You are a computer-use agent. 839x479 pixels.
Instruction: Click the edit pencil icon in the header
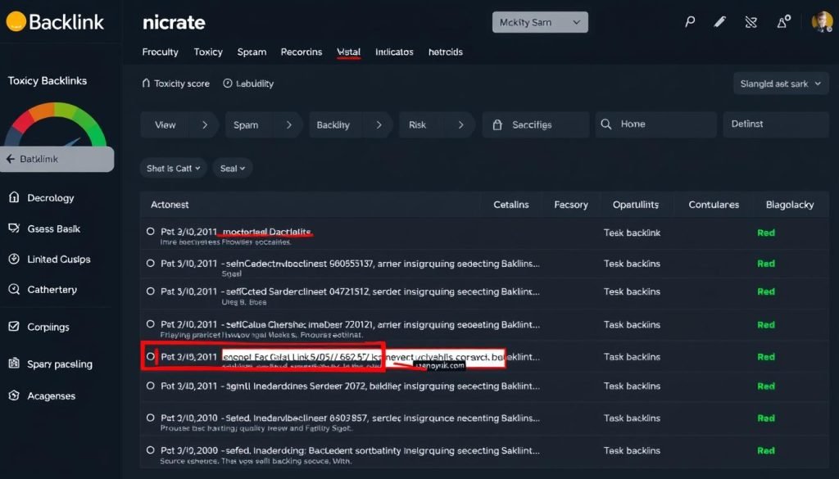719,21
